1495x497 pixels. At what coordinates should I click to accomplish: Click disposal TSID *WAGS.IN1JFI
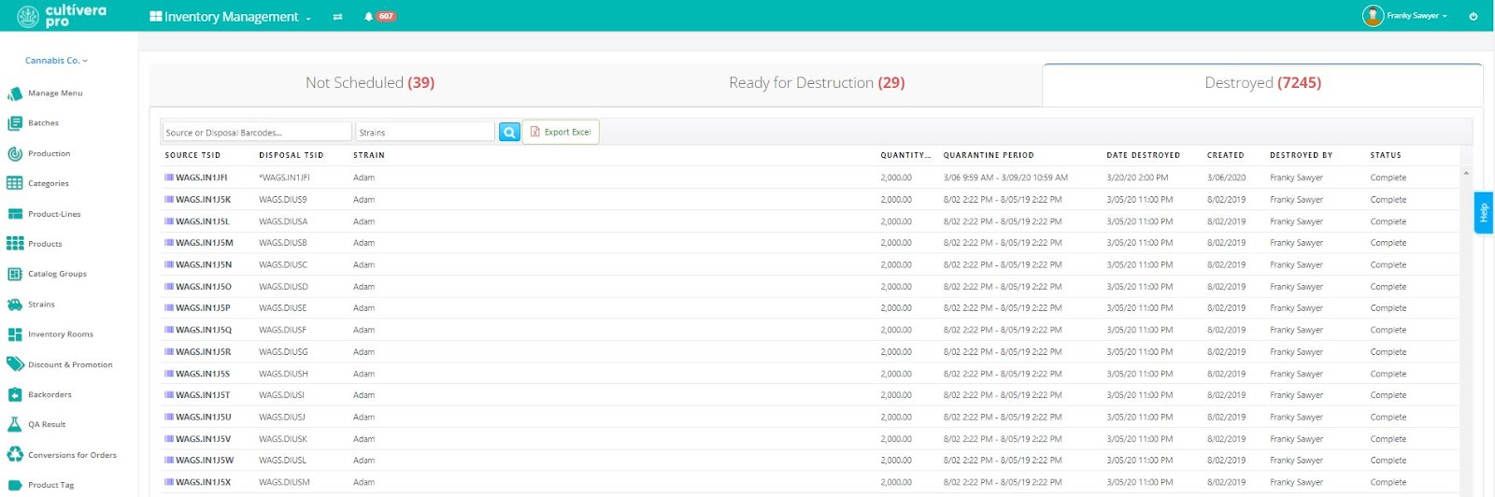pyautogui.click(x=285, y=177)
